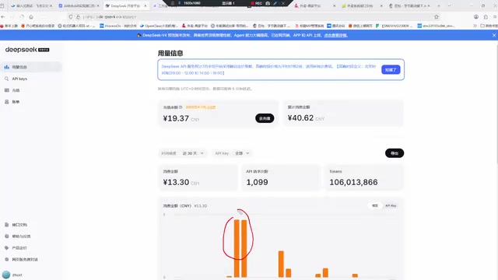Click the tallest orange bar in chart

point(237,249)
